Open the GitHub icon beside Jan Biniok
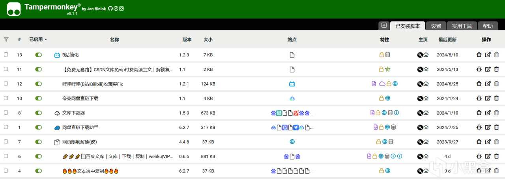505x182 pixels. (110, 9)
